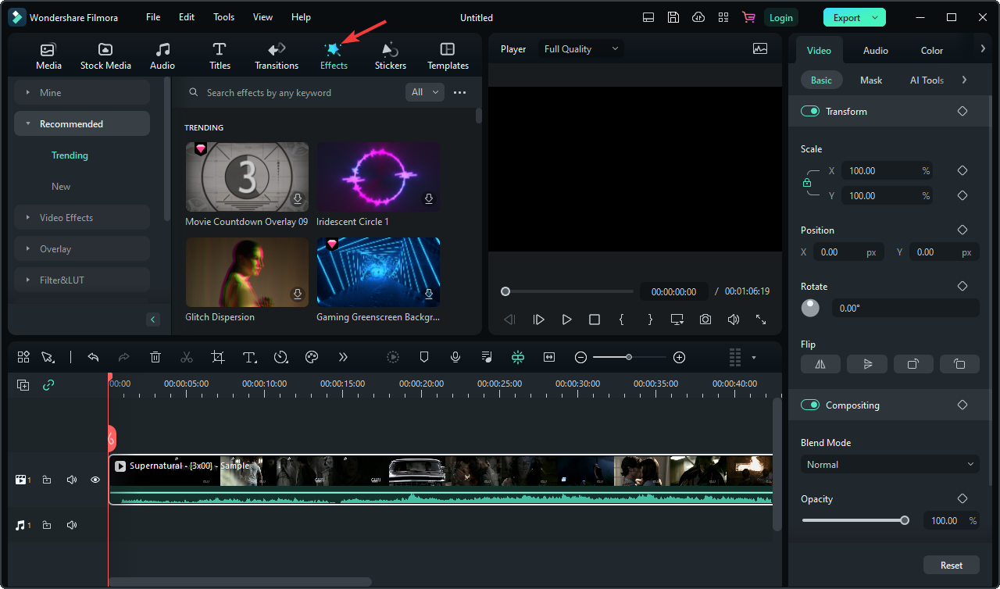Open the Stickers panel

click(x=390, y=56)
